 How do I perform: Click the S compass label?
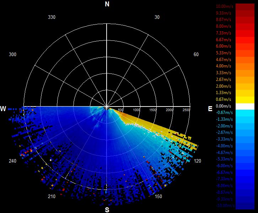[x=107, y=210]
